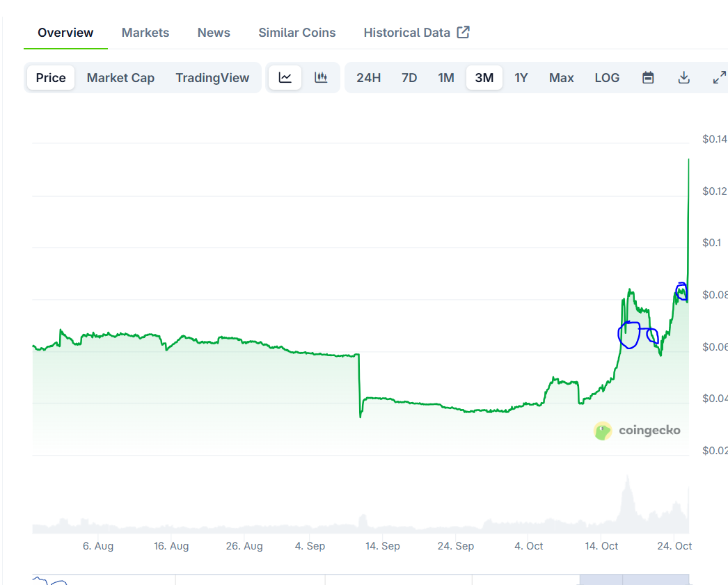Click the $0.12 price axis label
The width and height of the screenshot is (728, 585).
click(x=715, y=191)
